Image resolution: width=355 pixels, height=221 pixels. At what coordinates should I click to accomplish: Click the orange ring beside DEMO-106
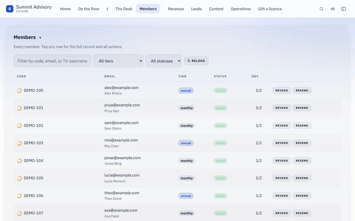(19, 196)
